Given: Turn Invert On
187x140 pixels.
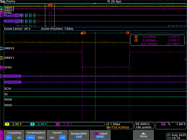Looking at the screenshot, I should (x=52, y=138).
